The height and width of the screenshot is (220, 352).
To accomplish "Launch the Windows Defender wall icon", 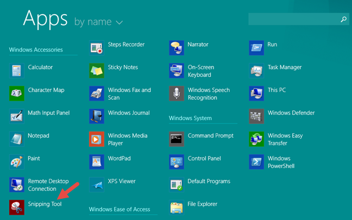I will 256,116.
